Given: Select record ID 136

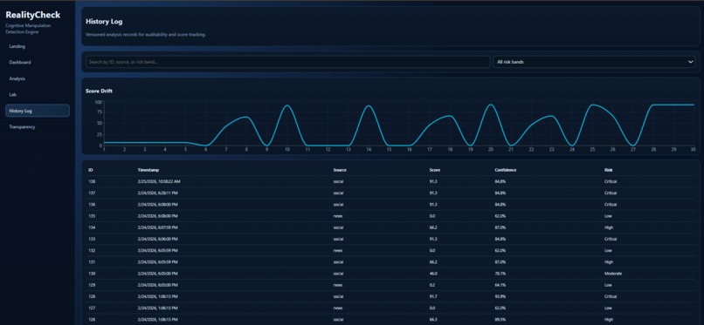Looking at the screenshot, I should pyautogui.click(x=92, y=205).
